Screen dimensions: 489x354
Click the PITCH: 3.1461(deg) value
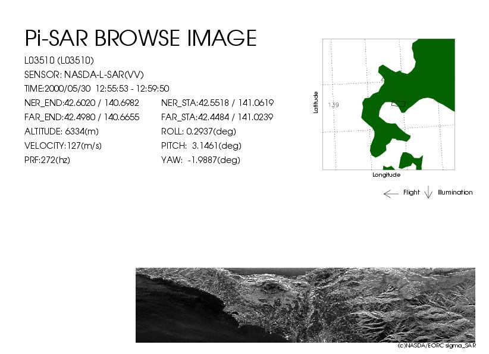201,146
